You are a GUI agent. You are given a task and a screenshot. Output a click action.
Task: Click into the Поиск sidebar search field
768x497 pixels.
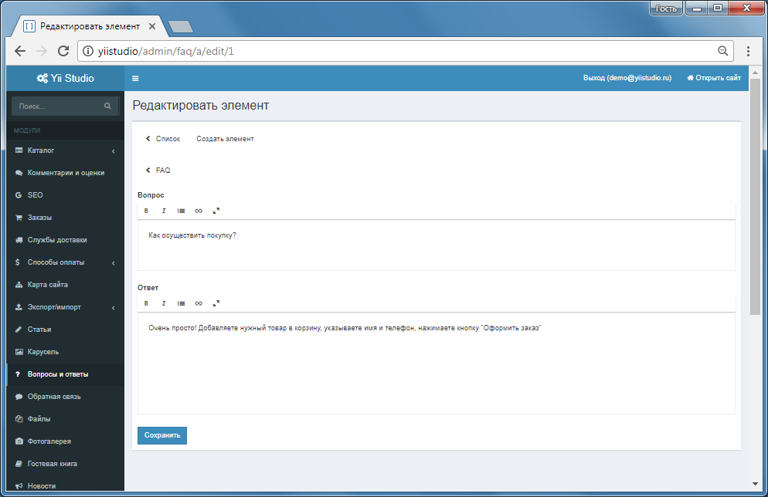pyautogui.click(x=59, y=106)
